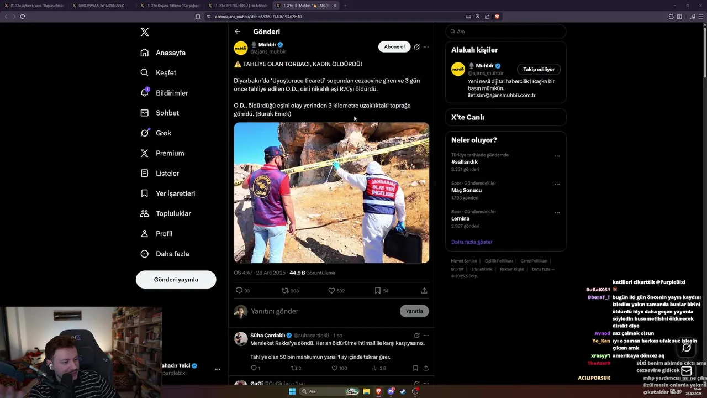Click Grok icon on Süha Çardaklı's reply

click(417, 335)
